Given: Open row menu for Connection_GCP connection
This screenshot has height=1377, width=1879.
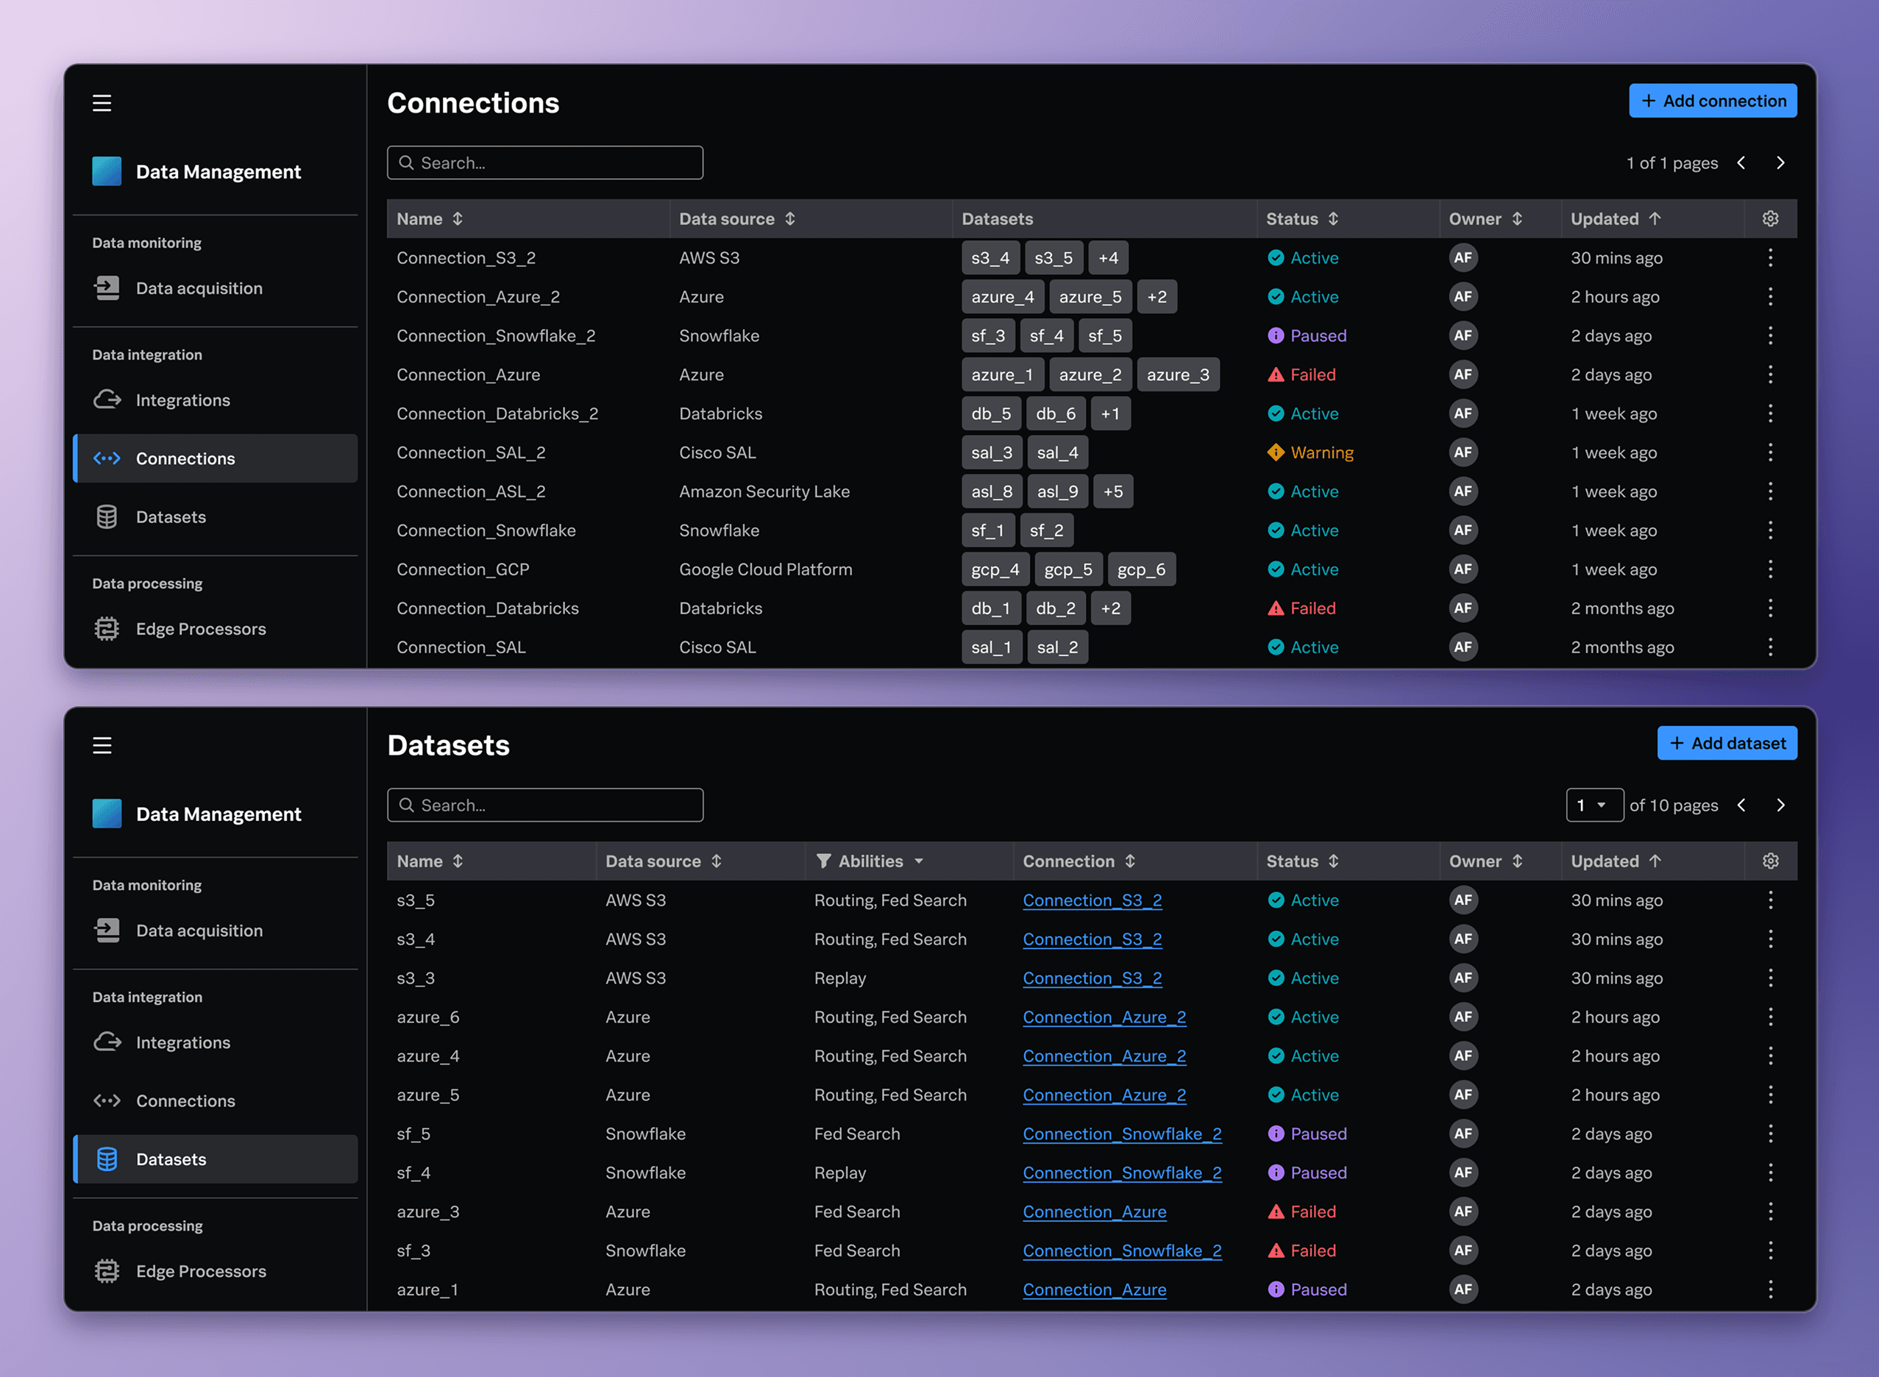Looking at the screenshot, I should point(1771,569).
